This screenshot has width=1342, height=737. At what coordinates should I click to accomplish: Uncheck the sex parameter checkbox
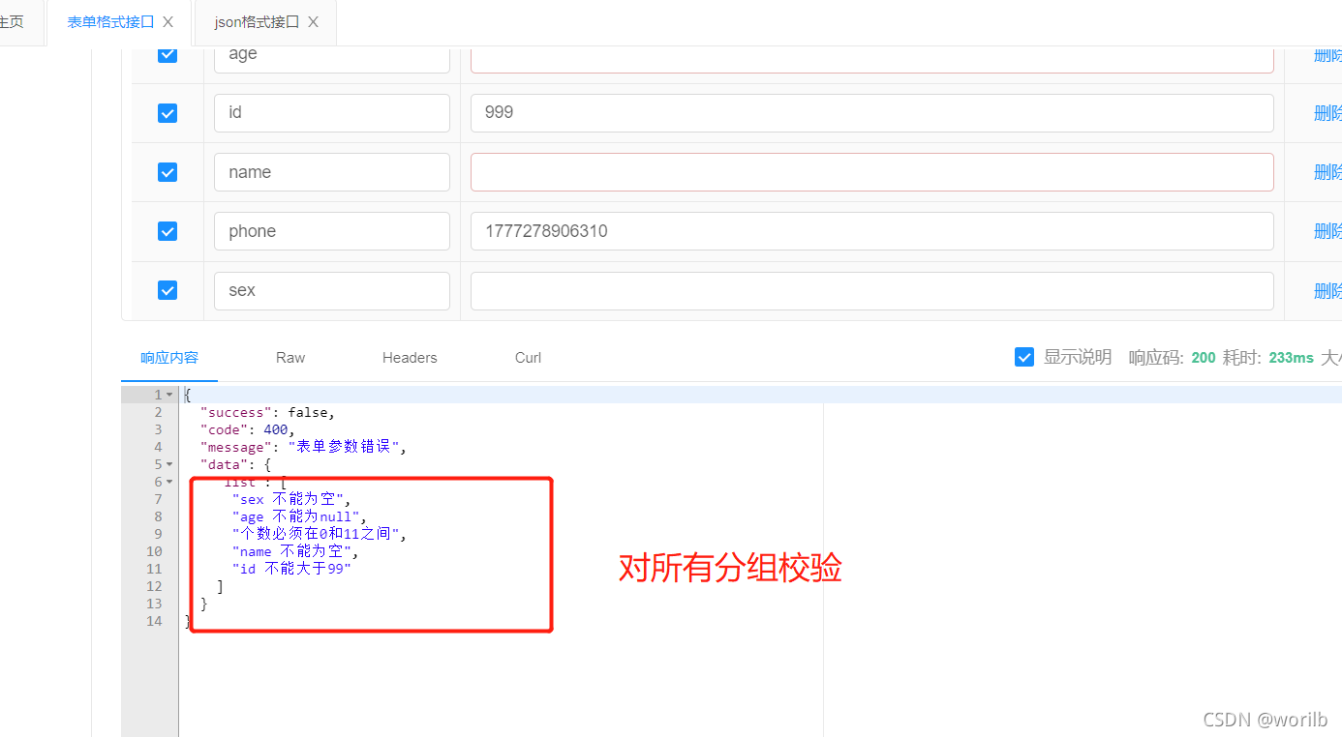coord(168,290)
